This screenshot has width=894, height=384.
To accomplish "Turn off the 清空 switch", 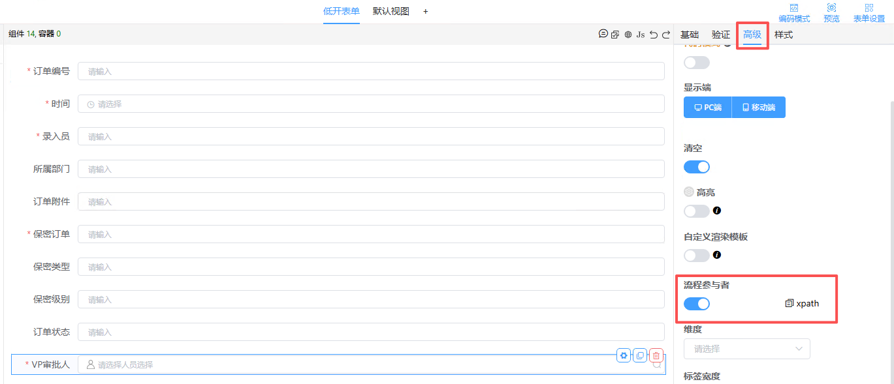I will (x=696, y=167).
